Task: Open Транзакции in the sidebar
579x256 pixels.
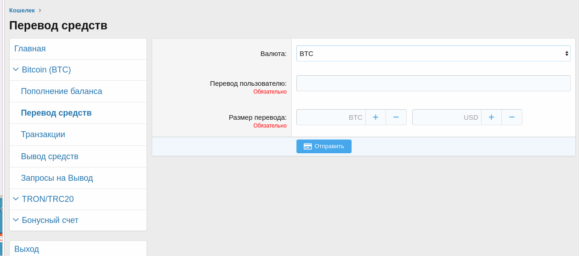Action: (43, 134)
